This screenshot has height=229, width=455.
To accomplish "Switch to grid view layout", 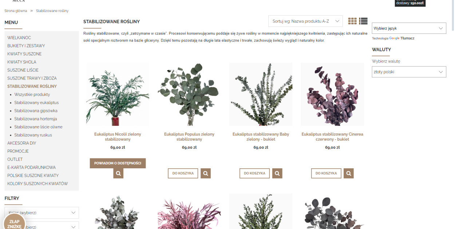I will pos(352,21).
